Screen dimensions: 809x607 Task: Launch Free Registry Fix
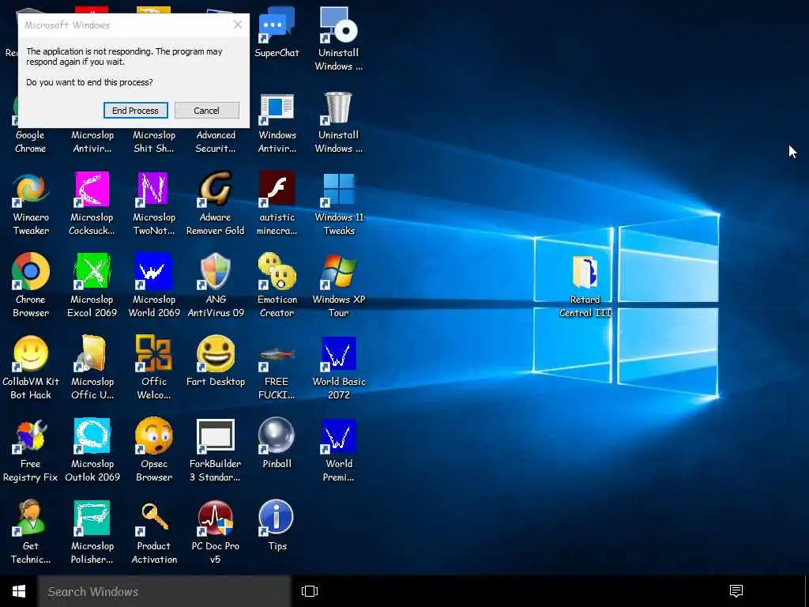point(31,450)
